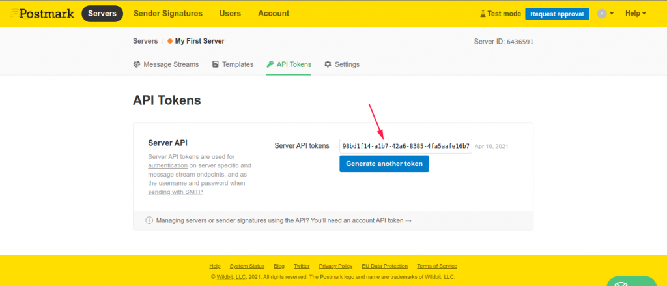The width and height of the screenshot is (667, 286).
Task: Click the Server API tokens label
Action: pos(302,145)
